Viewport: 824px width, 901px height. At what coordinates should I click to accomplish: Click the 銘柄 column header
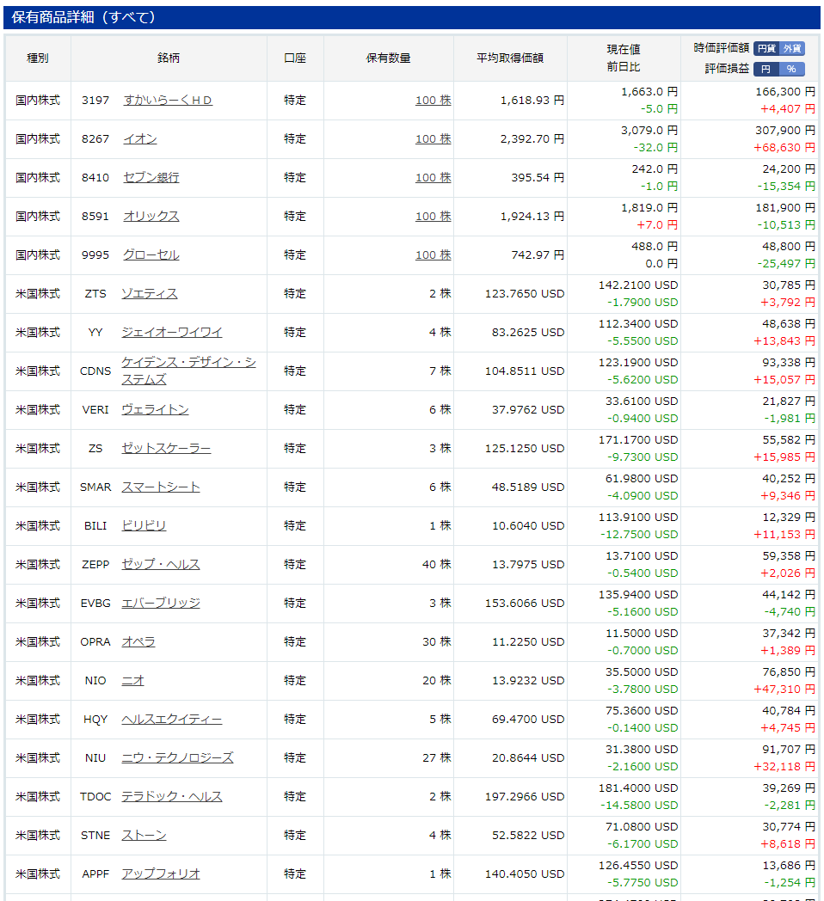click(169, 58)
